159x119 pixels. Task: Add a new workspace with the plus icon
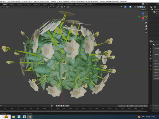[x=94, y=4]
